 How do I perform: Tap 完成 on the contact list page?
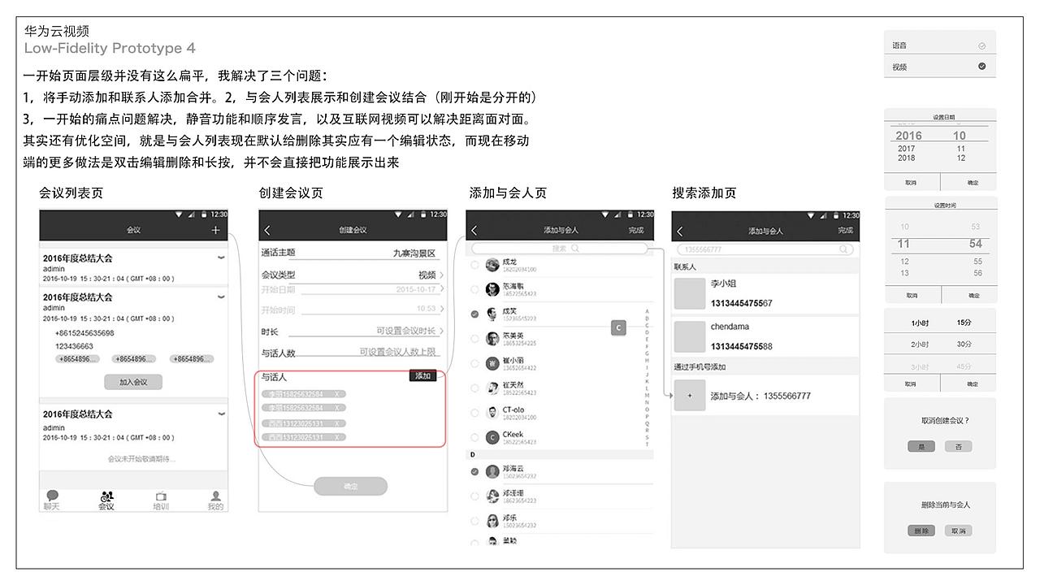[636, 230]
